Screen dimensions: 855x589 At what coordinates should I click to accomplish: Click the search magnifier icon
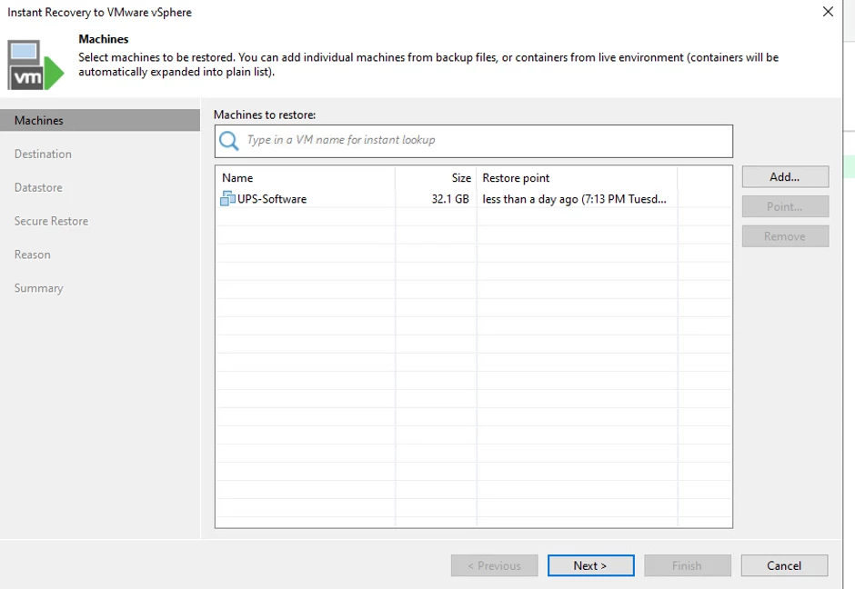pos(228,141)
